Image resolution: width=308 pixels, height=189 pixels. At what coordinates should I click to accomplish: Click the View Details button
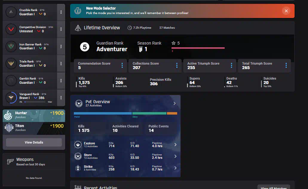point(34,142)
